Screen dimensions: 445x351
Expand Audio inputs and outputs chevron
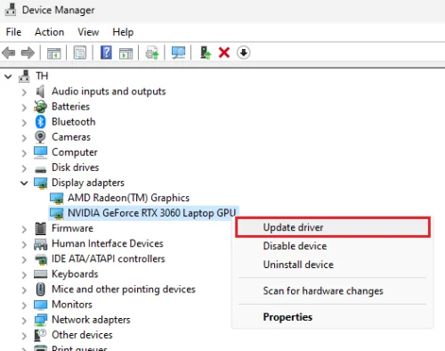24,93
